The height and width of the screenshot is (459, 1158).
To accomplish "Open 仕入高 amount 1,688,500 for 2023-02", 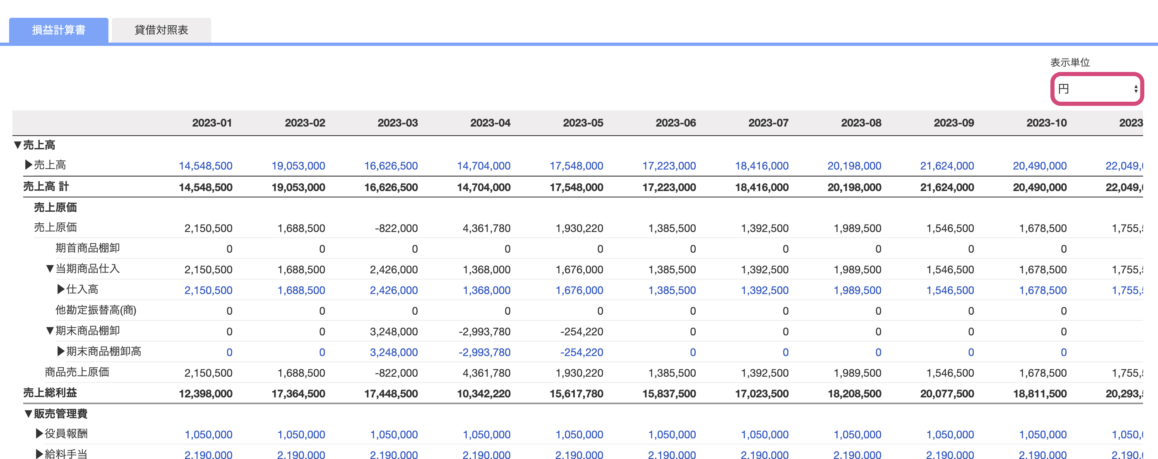I will pos(301,290).
